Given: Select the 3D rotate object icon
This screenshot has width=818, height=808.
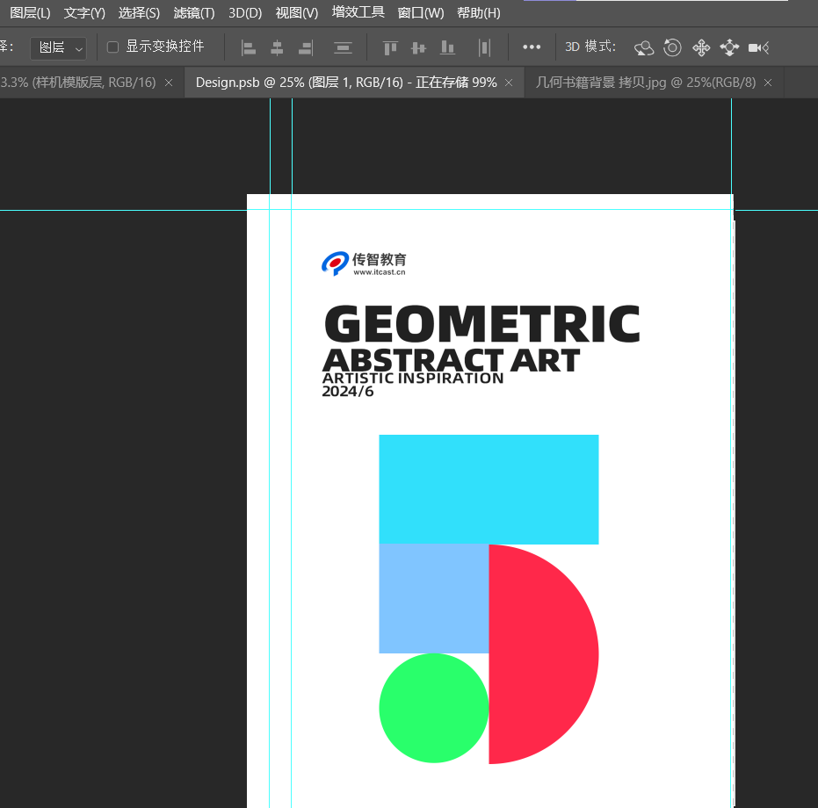Looking at the screenshot, I should click(x=644, y=48).
